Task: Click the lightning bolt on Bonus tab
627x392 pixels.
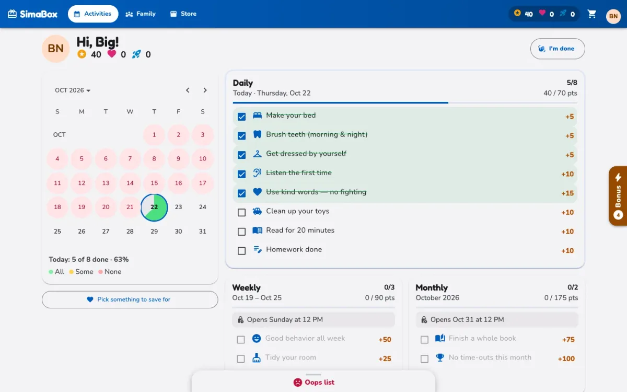Action: coord(618,177)
